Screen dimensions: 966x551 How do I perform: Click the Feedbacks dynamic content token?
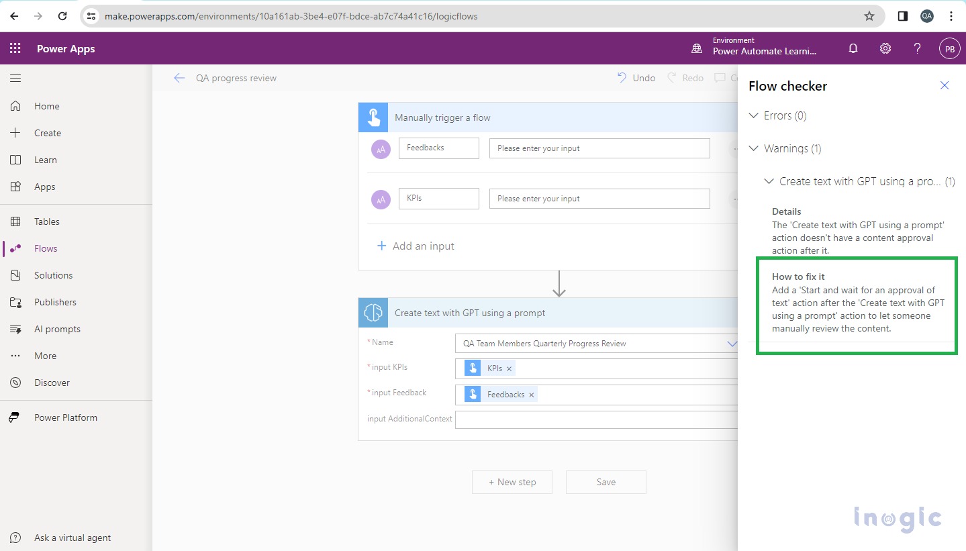tap(501, 395)
